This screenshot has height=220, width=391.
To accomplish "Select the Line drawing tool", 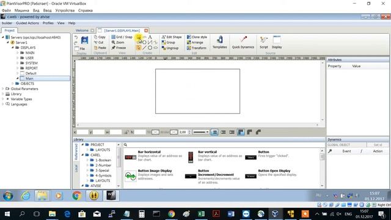I will pos(144,48).
